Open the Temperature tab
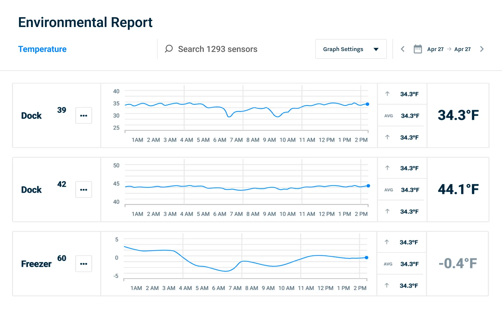Image resolution: width=503 pixels, height=311 pixels. [42, 49]
